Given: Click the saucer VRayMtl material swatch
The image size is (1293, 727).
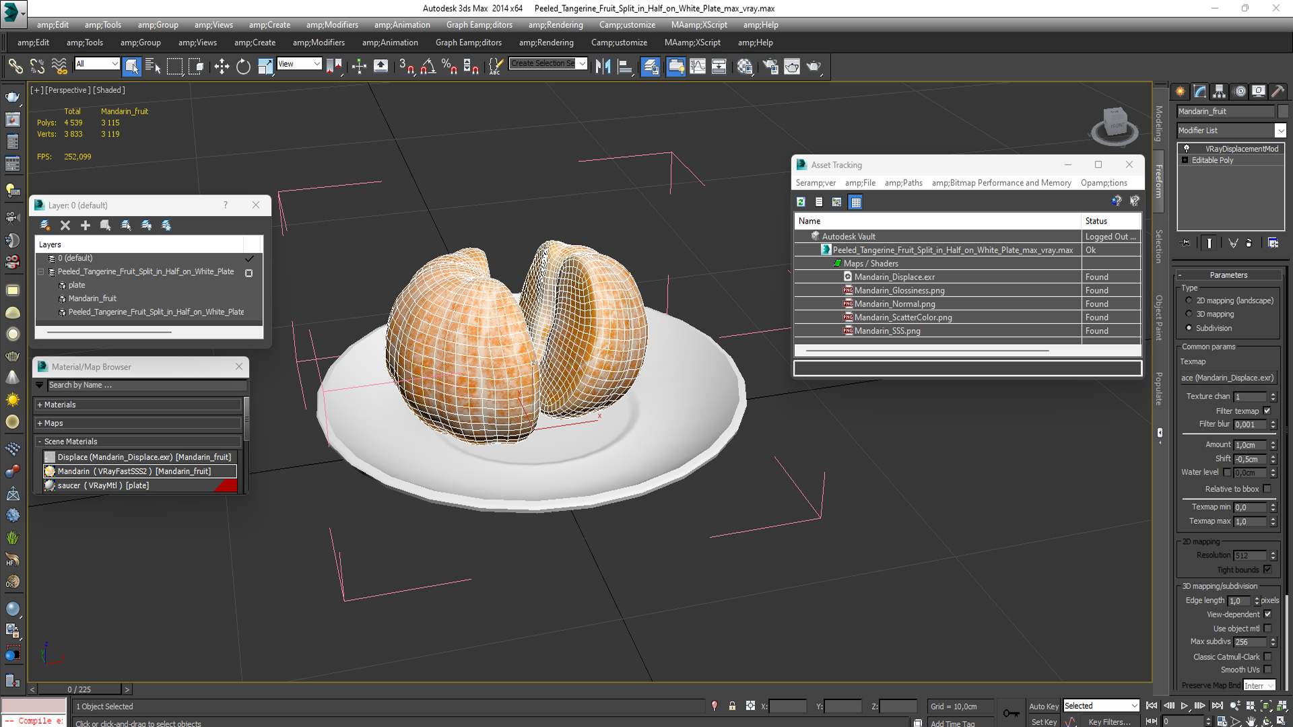Looking at the screenshot, I should (50, 485).
